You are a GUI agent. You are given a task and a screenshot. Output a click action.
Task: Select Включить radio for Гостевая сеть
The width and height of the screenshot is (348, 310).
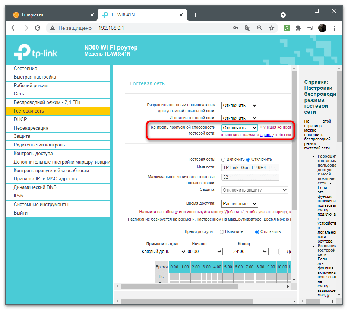click(x=223, y=159)
